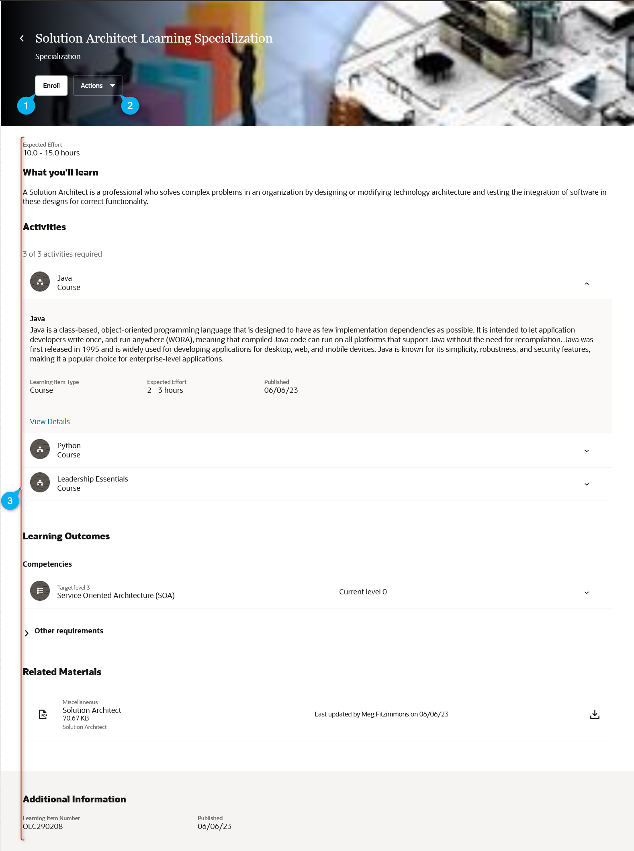The height and width of the screenshot is (851, 634).
Task: Open View Details link for Java
Action: (50, 422)
